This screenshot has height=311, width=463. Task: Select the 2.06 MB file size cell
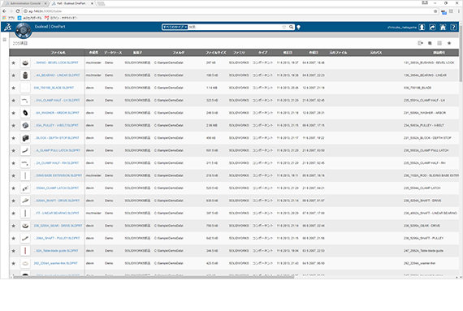click(x=212, y=125)
